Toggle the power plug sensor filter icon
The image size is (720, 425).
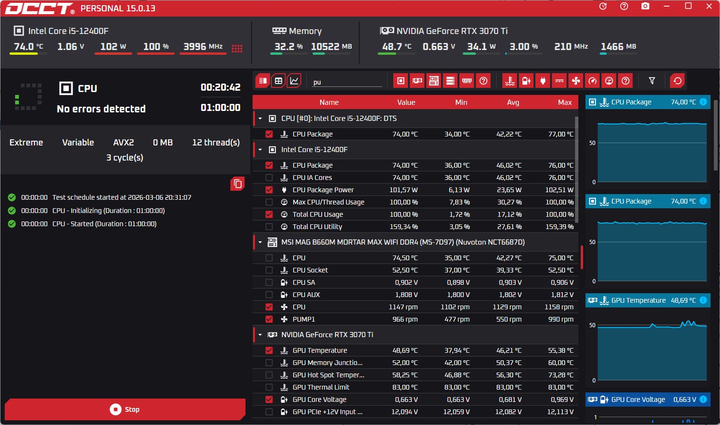543,81
